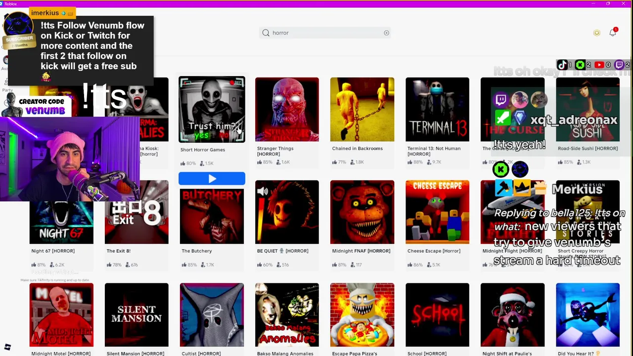Image resolution: width=633 pixels, height=356 pixels.
Task: Click "School [HORROR]" title text
Action: click(x=427, y=354)
